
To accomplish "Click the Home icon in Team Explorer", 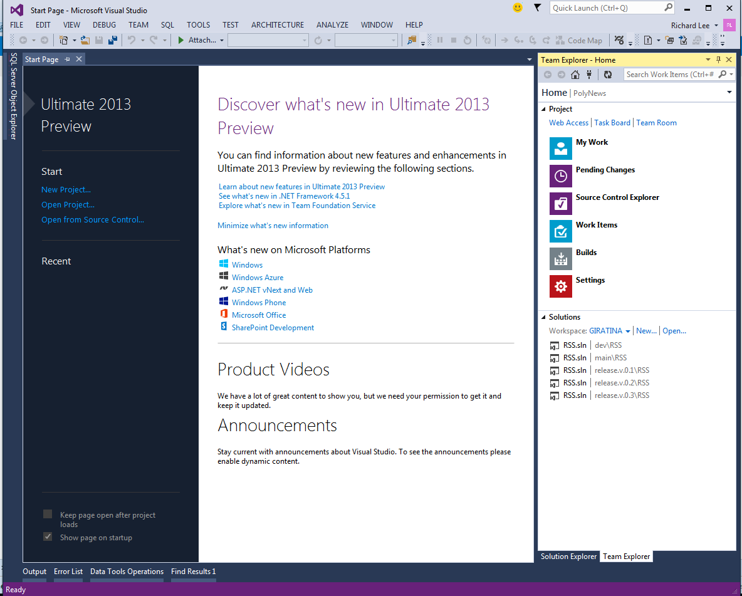I will tap(575, 75).
